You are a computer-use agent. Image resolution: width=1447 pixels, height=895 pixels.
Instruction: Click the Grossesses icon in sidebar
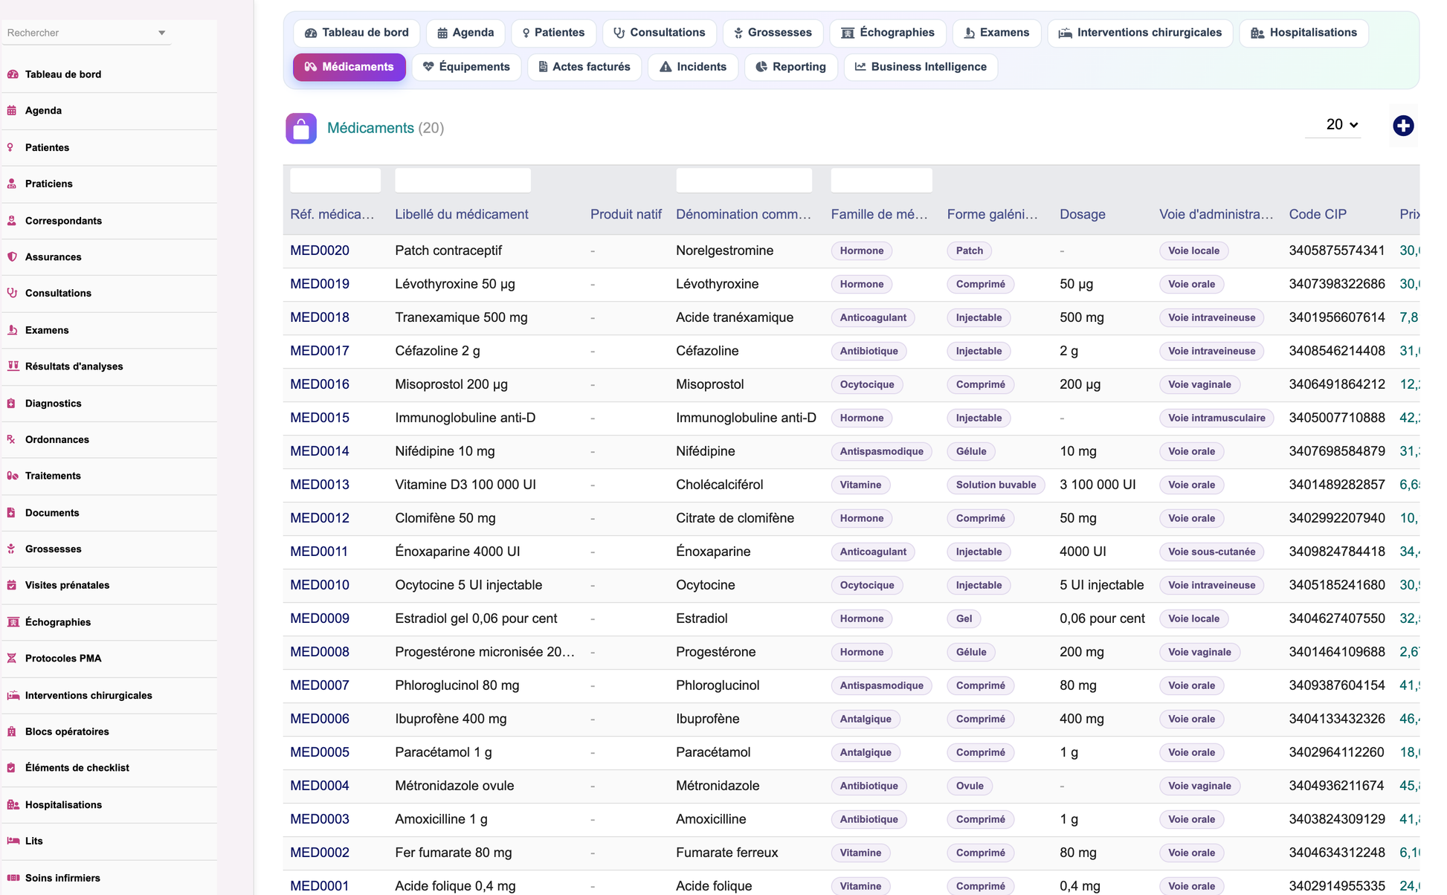(11, 549)
